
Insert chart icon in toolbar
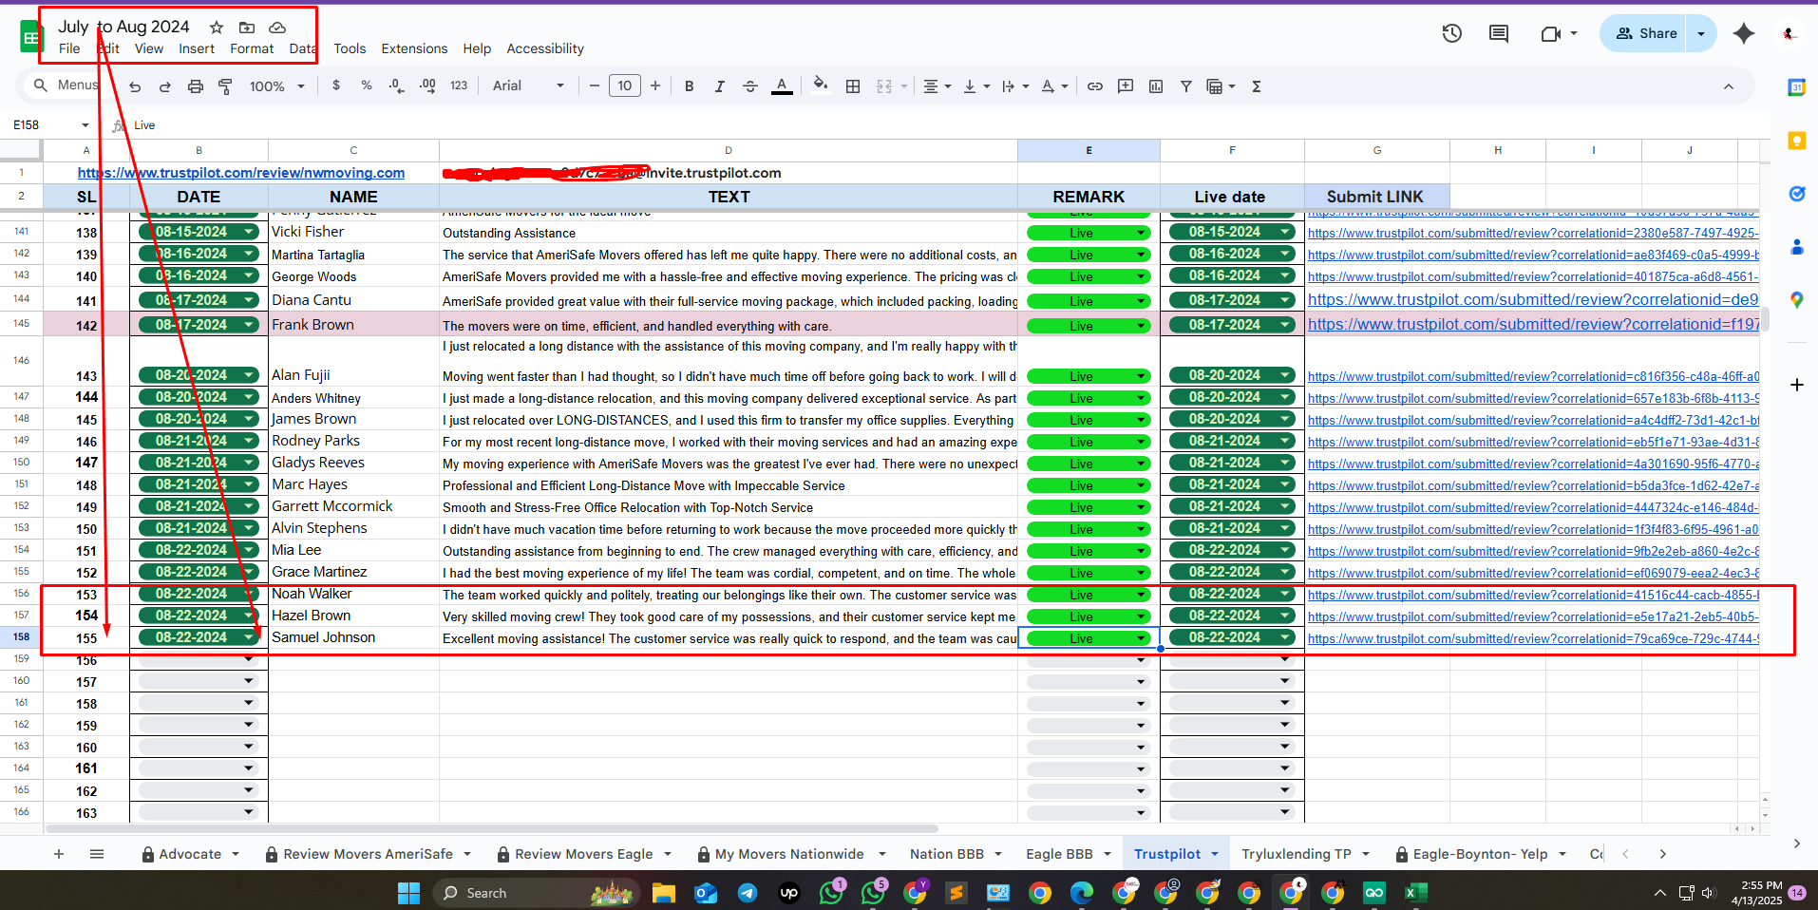click(x=1156, y=86)
